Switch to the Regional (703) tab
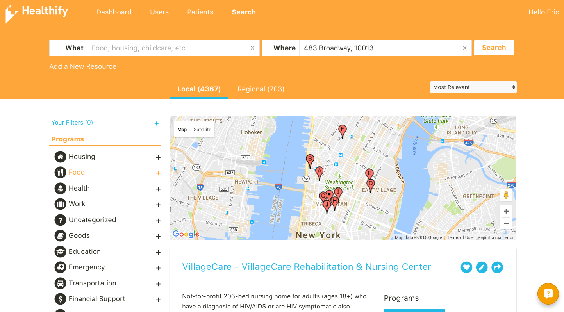 [x=261, y=89]
